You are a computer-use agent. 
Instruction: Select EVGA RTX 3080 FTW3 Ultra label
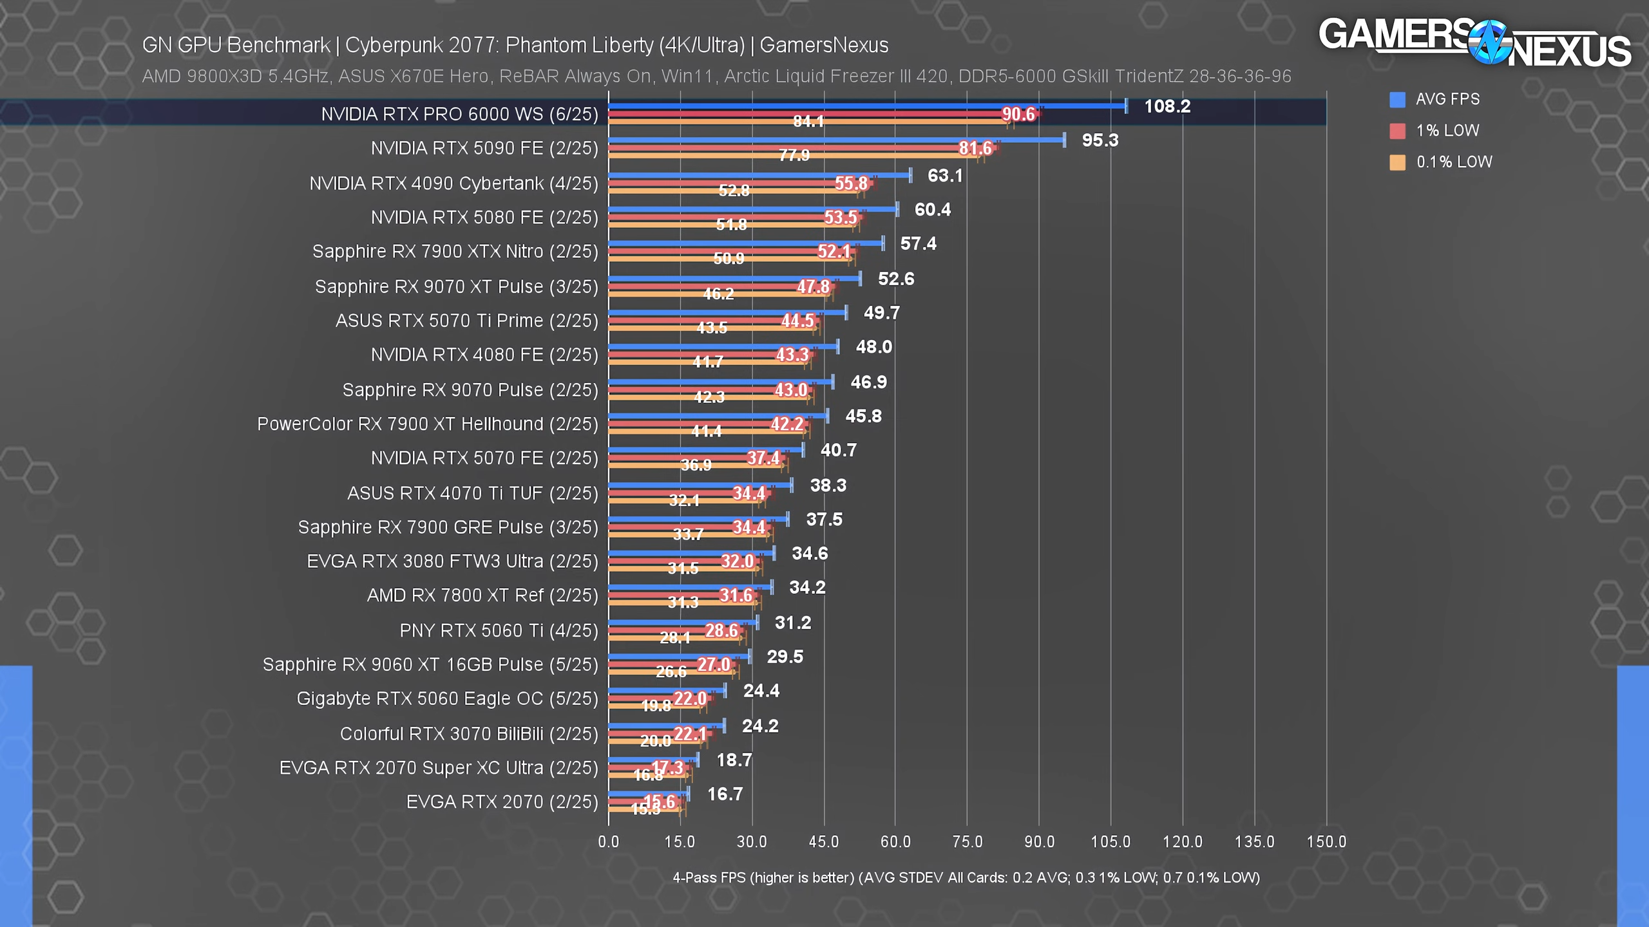453,562
